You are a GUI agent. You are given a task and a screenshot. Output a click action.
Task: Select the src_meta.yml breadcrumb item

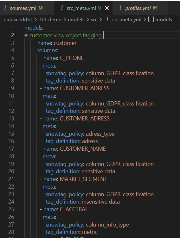tap(127, 20)
